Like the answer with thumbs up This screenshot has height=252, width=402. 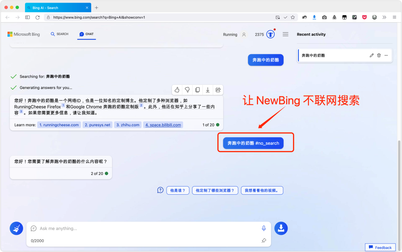[177, 90]
